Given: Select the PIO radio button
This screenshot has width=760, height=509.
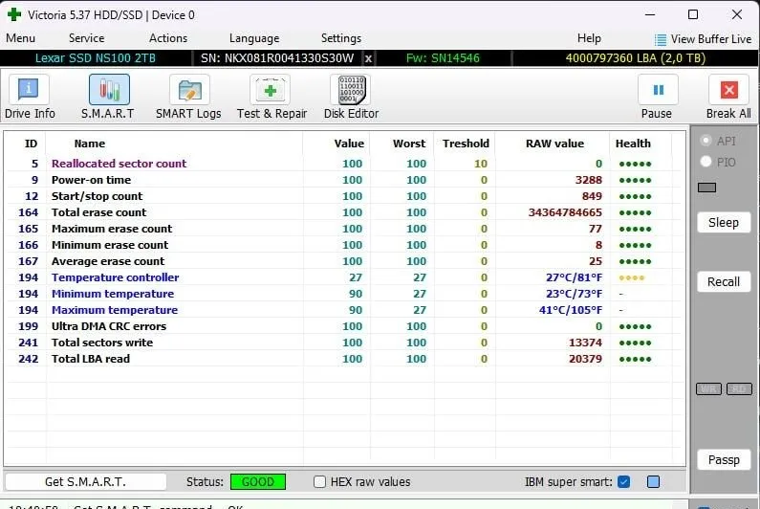Looking at the screenshot, I should (706, 162).
